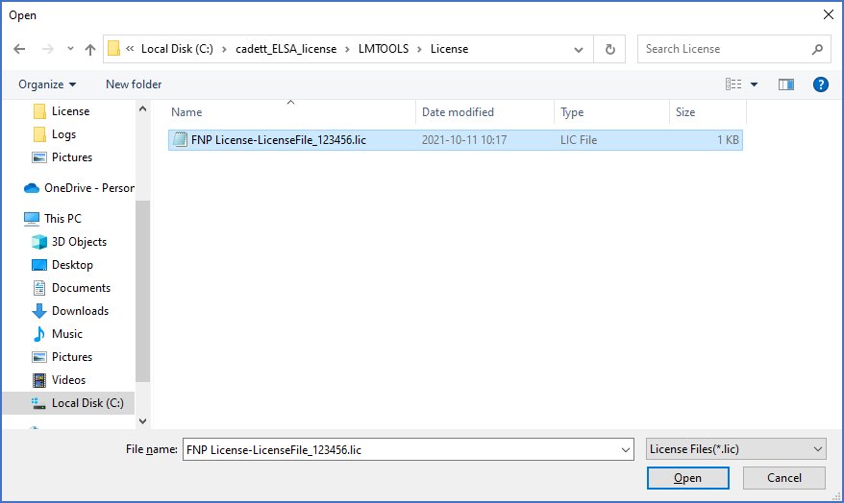Go up one folder level
Viewport: 844px width, 503px height.
tap(90, 50)
